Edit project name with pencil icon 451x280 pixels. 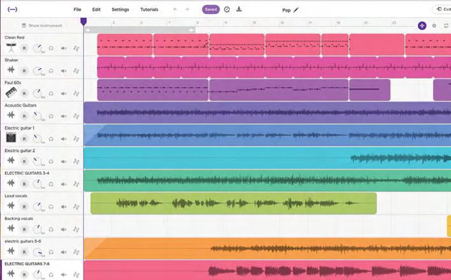[x=296, y=10]
